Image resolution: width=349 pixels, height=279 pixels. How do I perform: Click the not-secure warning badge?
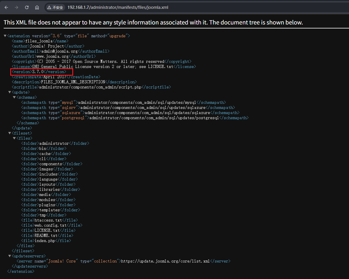(x=55, y=7)
